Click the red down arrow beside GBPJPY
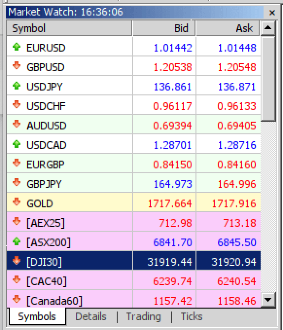Viewport: 283px width, 330px height. tap(17, 182)
